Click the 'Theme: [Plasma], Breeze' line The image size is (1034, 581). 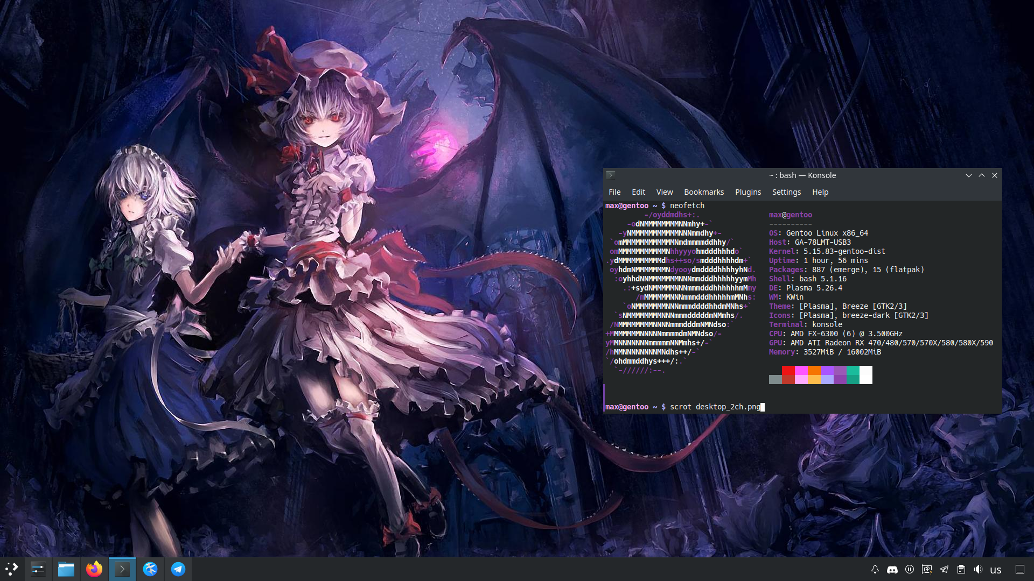coord(838,306)
